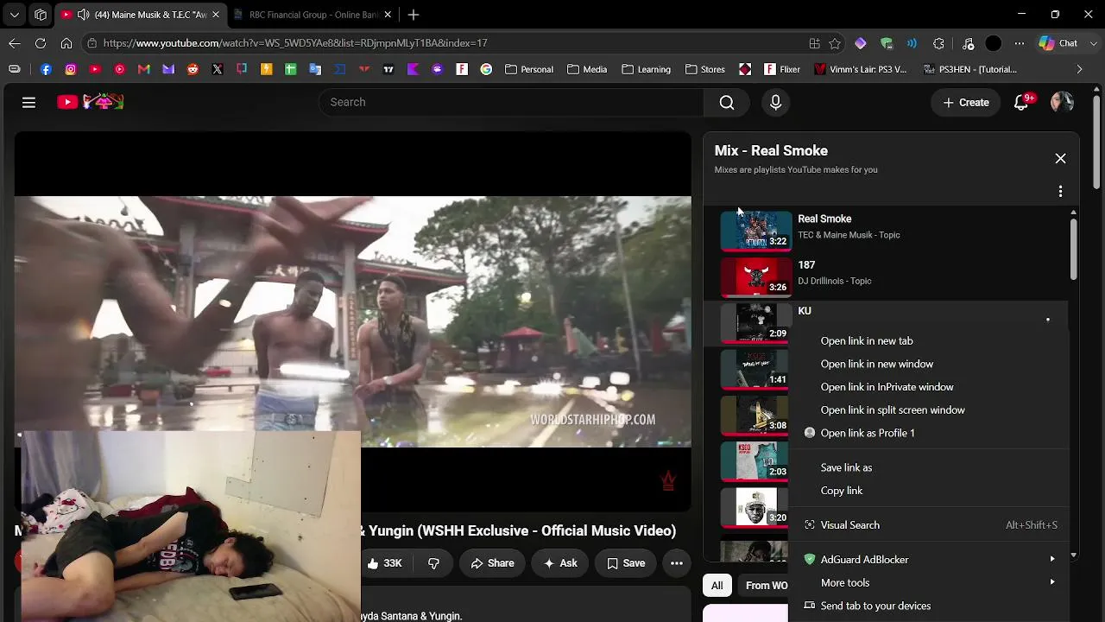The height and width of the screenshot is (622, 1105).
Task: Add this page to favorites star
Action: click(x=835, y=42)
